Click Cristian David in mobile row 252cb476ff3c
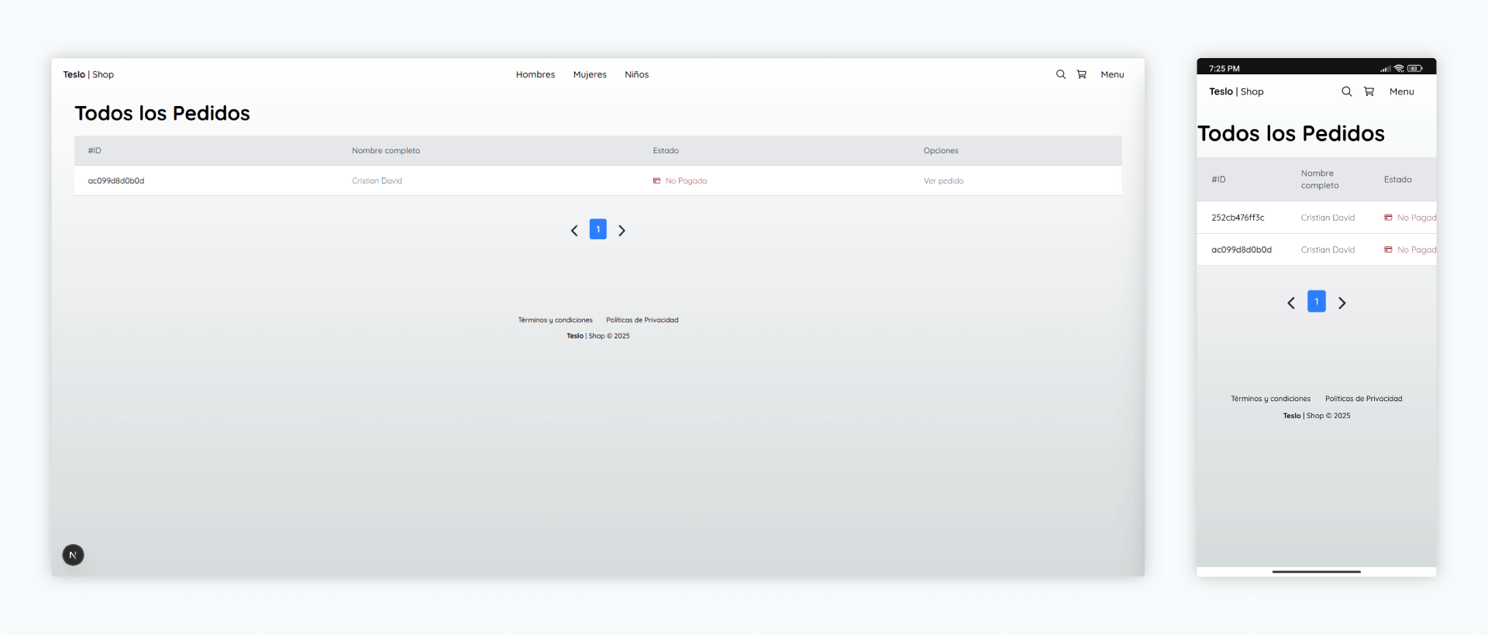This screenshot has height=635, width=1488. click(x=1328, y=218)
